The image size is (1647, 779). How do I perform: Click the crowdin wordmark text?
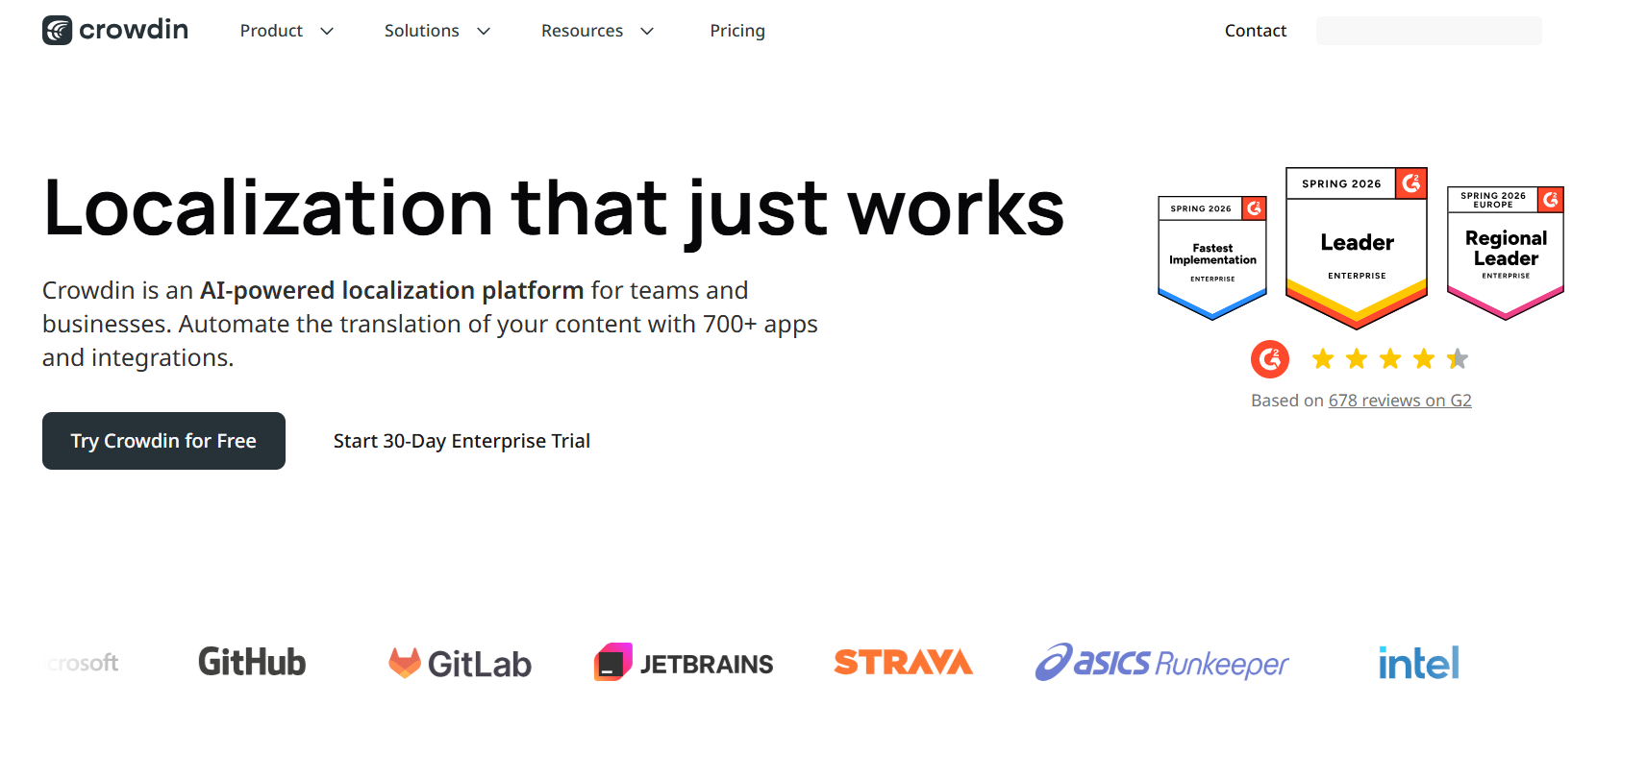click(134, 30)
